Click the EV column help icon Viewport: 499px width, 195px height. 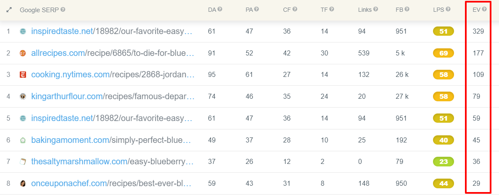(484, 10)
